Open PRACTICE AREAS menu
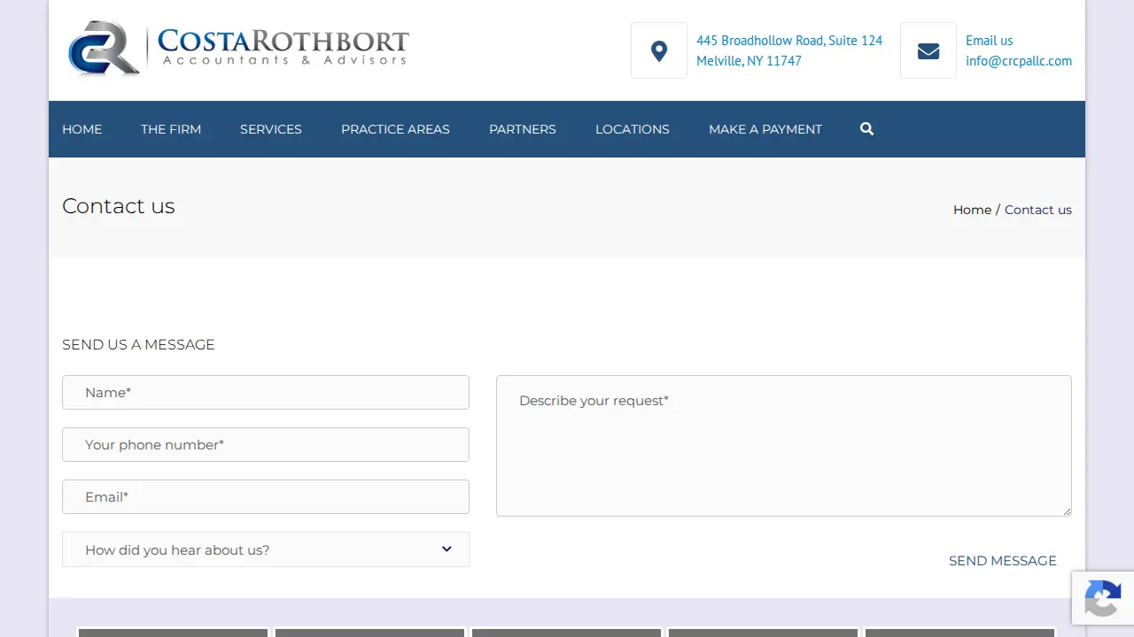Screen dimensions: 1134x637 (395, 129)
